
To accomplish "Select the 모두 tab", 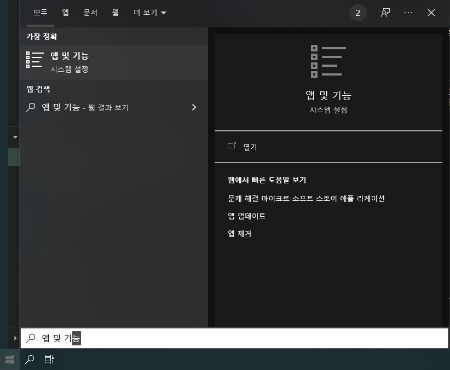I will pos(41,13).
